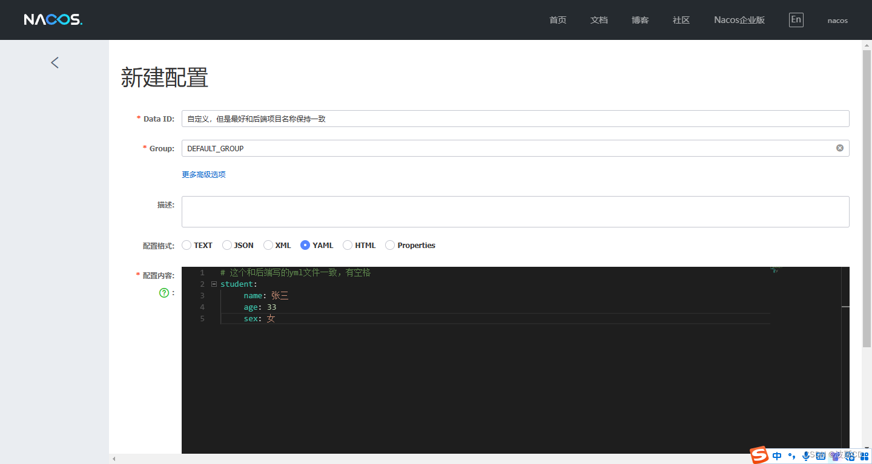Click the microphone voice input icon

tap(806, 456)
